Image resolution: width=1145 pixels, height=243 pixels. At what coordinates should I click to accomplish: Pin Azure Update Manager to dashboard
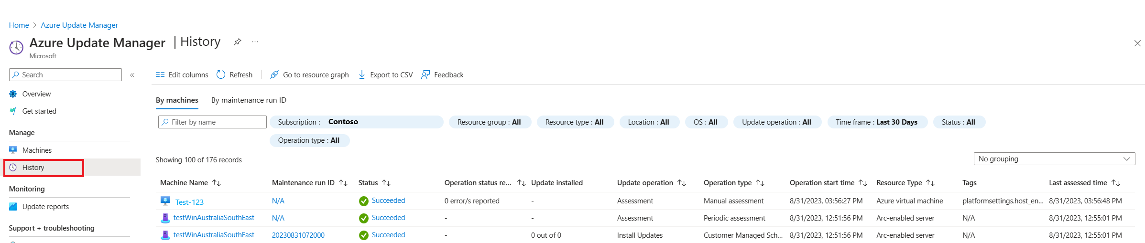pyautogui.click(x=237, y=42)
